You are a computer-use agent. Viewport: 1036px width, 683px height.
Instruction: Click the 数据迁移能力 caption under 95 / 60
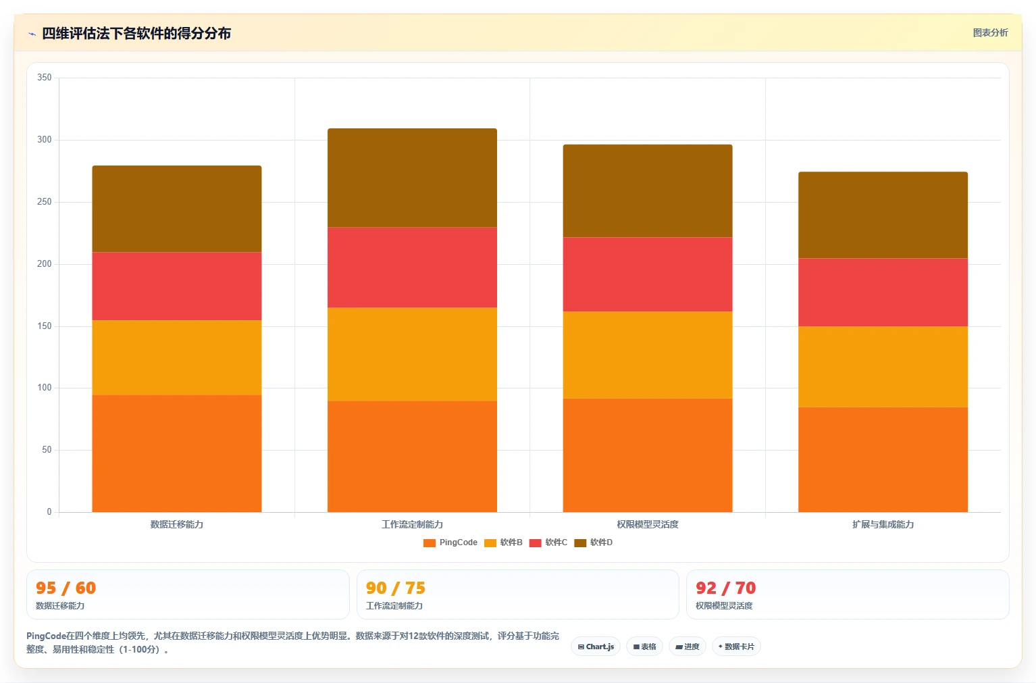[x=60, y=606]
